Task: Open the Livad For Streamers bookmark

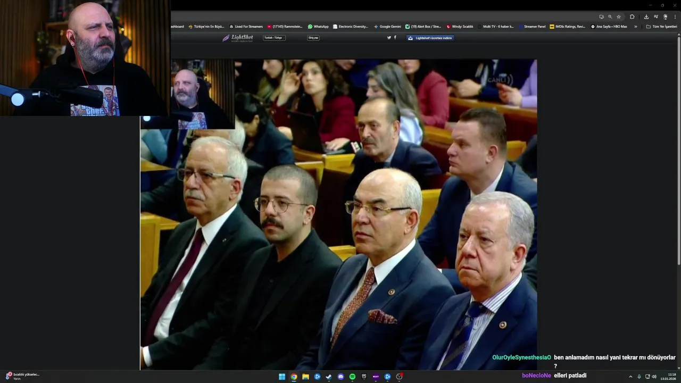Action: (x=246, y=26)
